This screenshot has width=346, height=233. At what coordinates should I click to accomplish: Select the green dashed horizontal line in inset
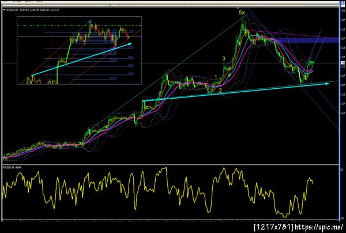(79, 25)
